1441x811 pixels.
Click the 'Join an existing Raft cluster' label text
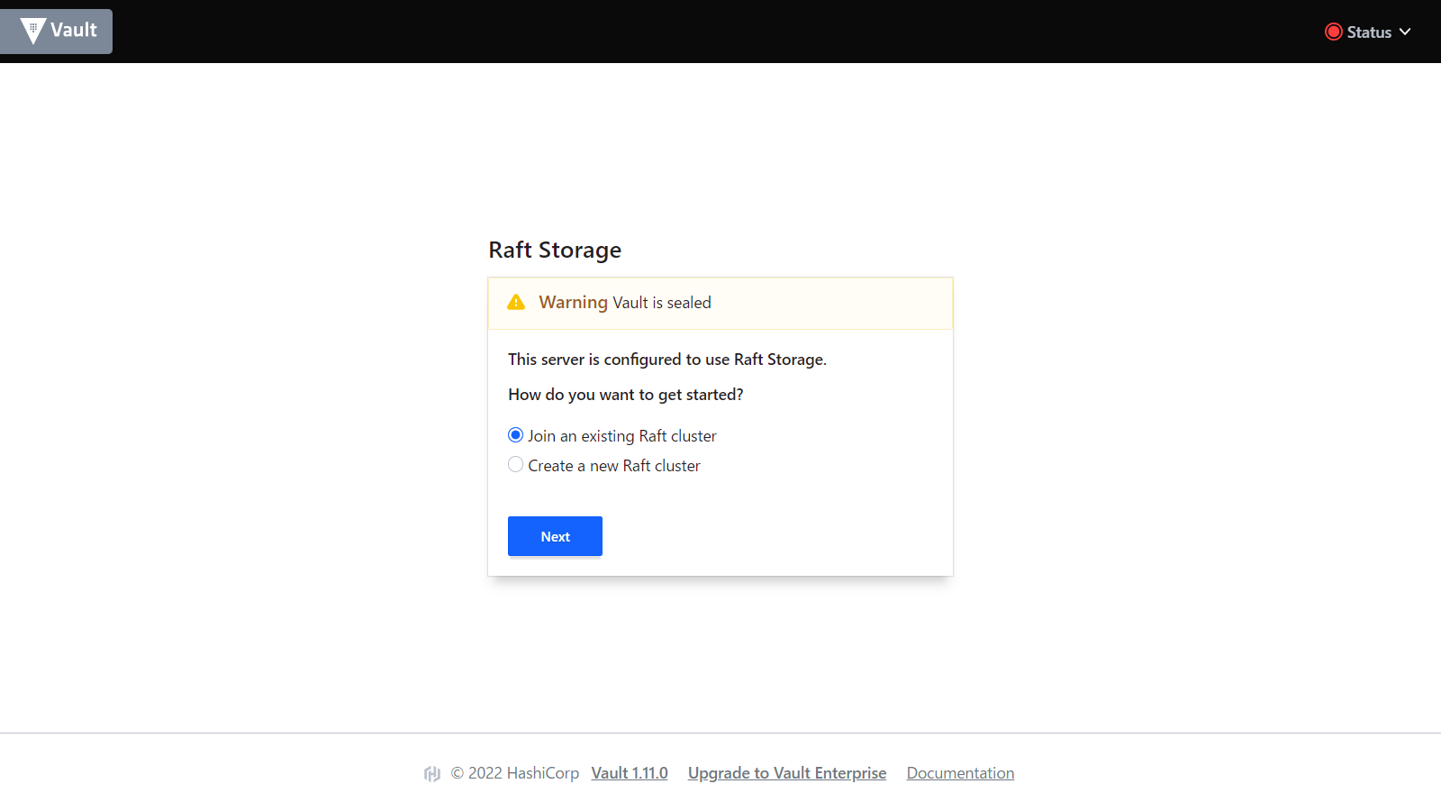coord(621,436)
